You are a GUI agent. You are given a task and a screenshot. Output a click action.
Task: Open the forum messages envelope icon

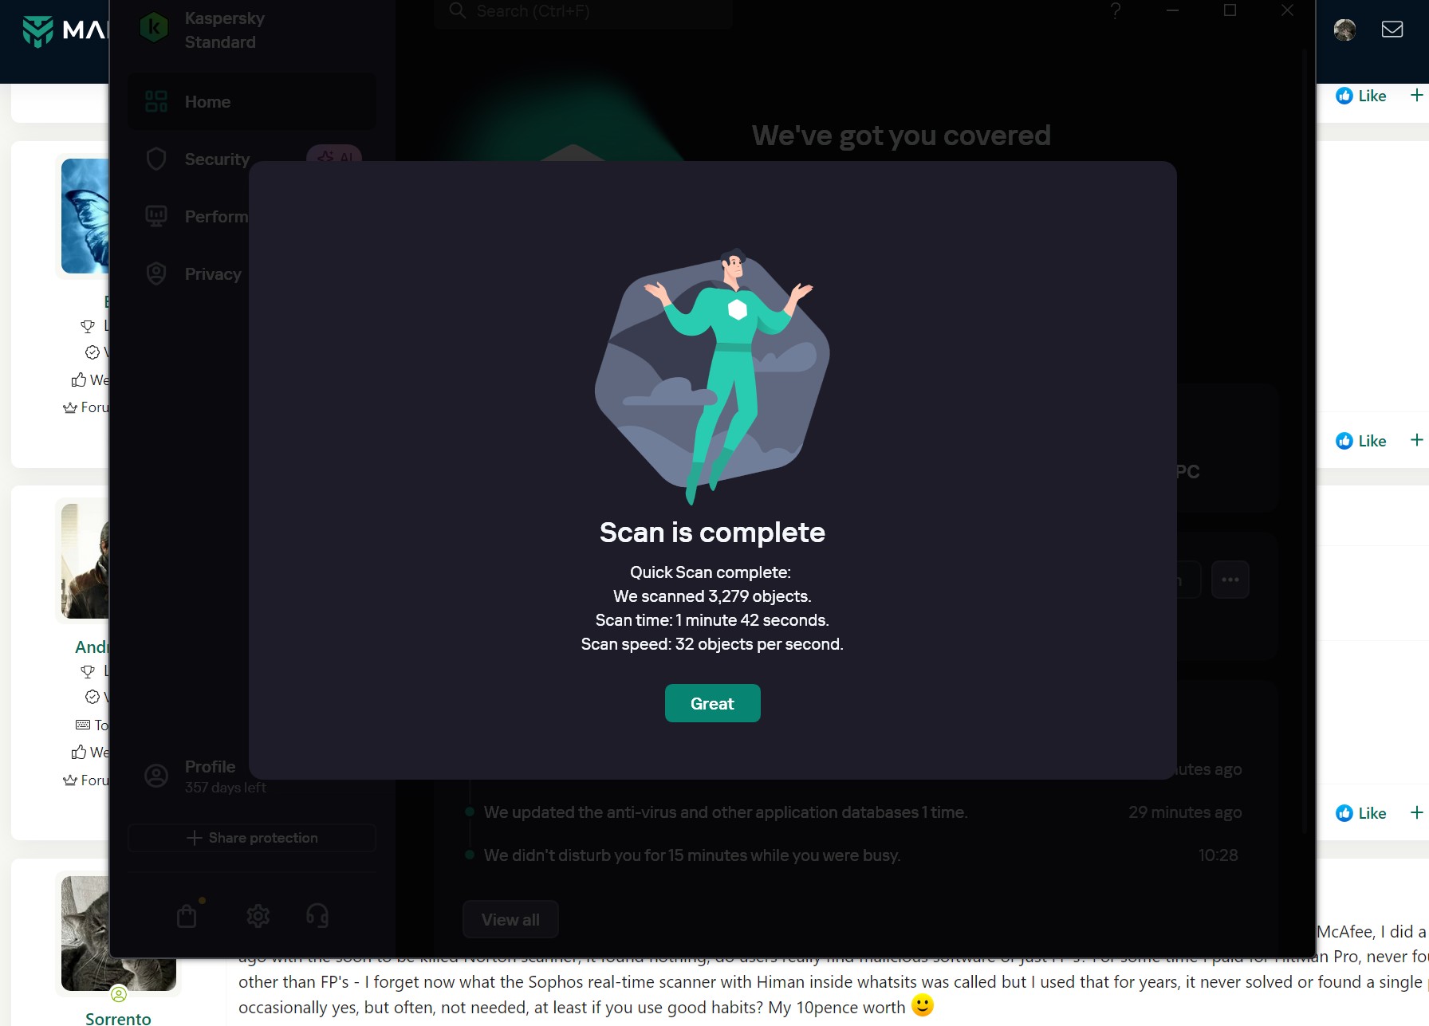(x=1392, y=29)
